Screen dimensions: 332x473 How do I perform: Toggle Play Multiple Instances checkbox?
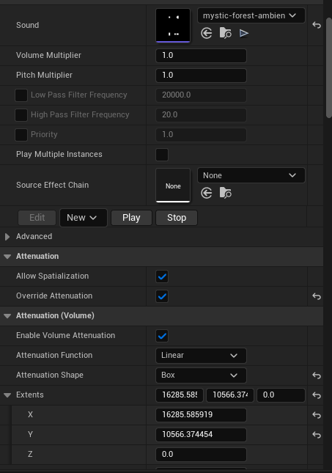162,155
